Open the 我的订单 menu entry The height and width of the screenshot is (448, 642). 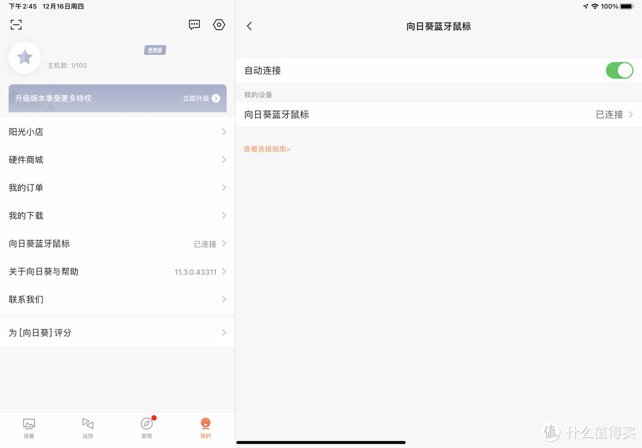point(117,187)
